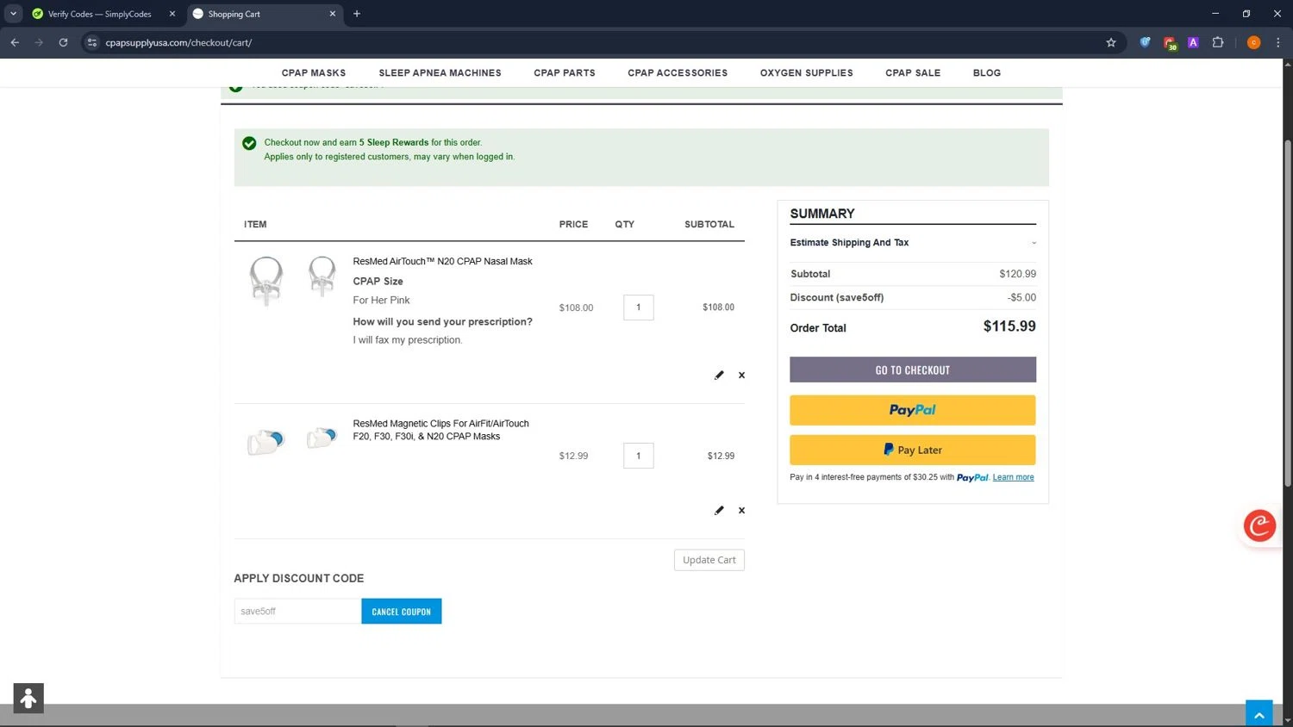Click the quantity field for the magnetic clips
This screenshot has height=727, width=1293.
(639, 456)
